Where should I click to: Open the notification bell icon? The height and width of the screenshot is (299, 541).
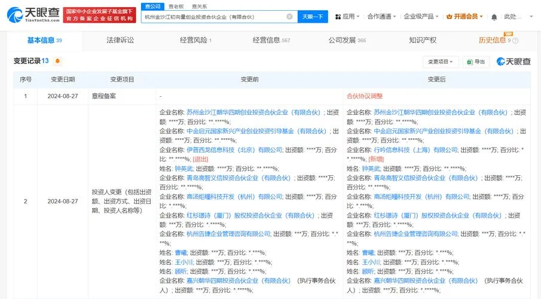494,17
